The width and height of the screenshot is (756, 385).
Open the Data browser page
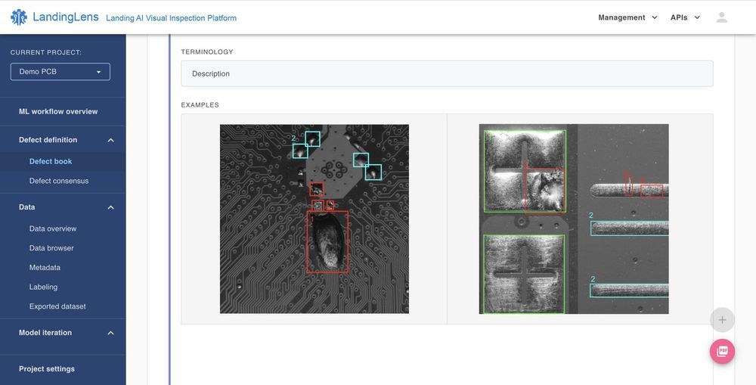coord(51,248)
